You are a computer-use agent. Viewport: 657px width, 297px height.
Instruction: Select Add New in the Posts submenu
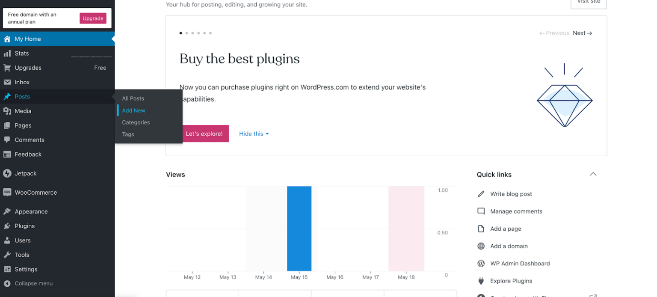133,110
